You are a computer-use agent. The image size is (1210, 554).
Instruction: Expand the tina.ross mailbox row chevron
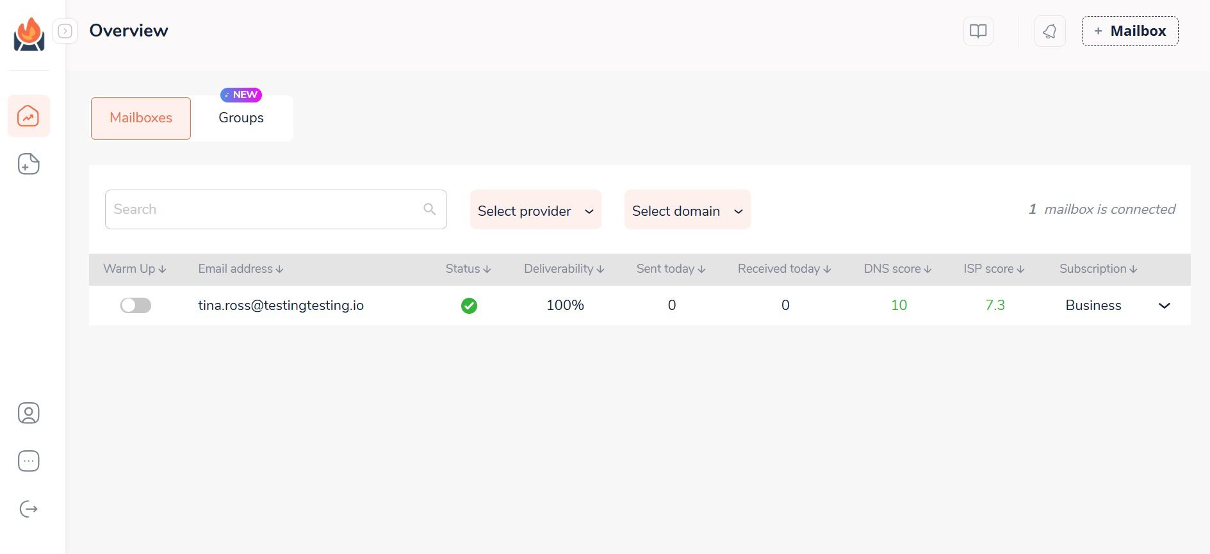1165,306
